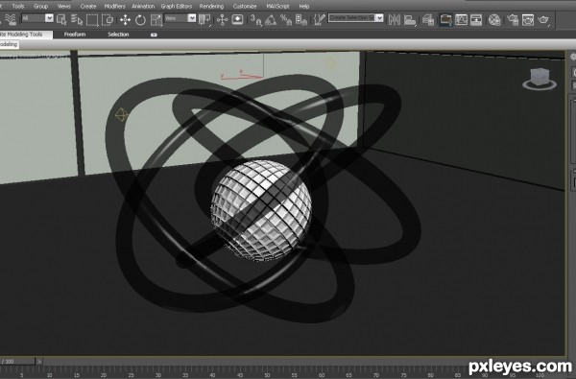Choose the Rectangular Selection Region tool
The width and height of the screenshot is (576, 379).
[92, 19]
